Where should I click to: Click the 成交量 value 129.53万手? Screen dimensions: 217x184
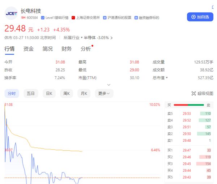click(204, 62)
